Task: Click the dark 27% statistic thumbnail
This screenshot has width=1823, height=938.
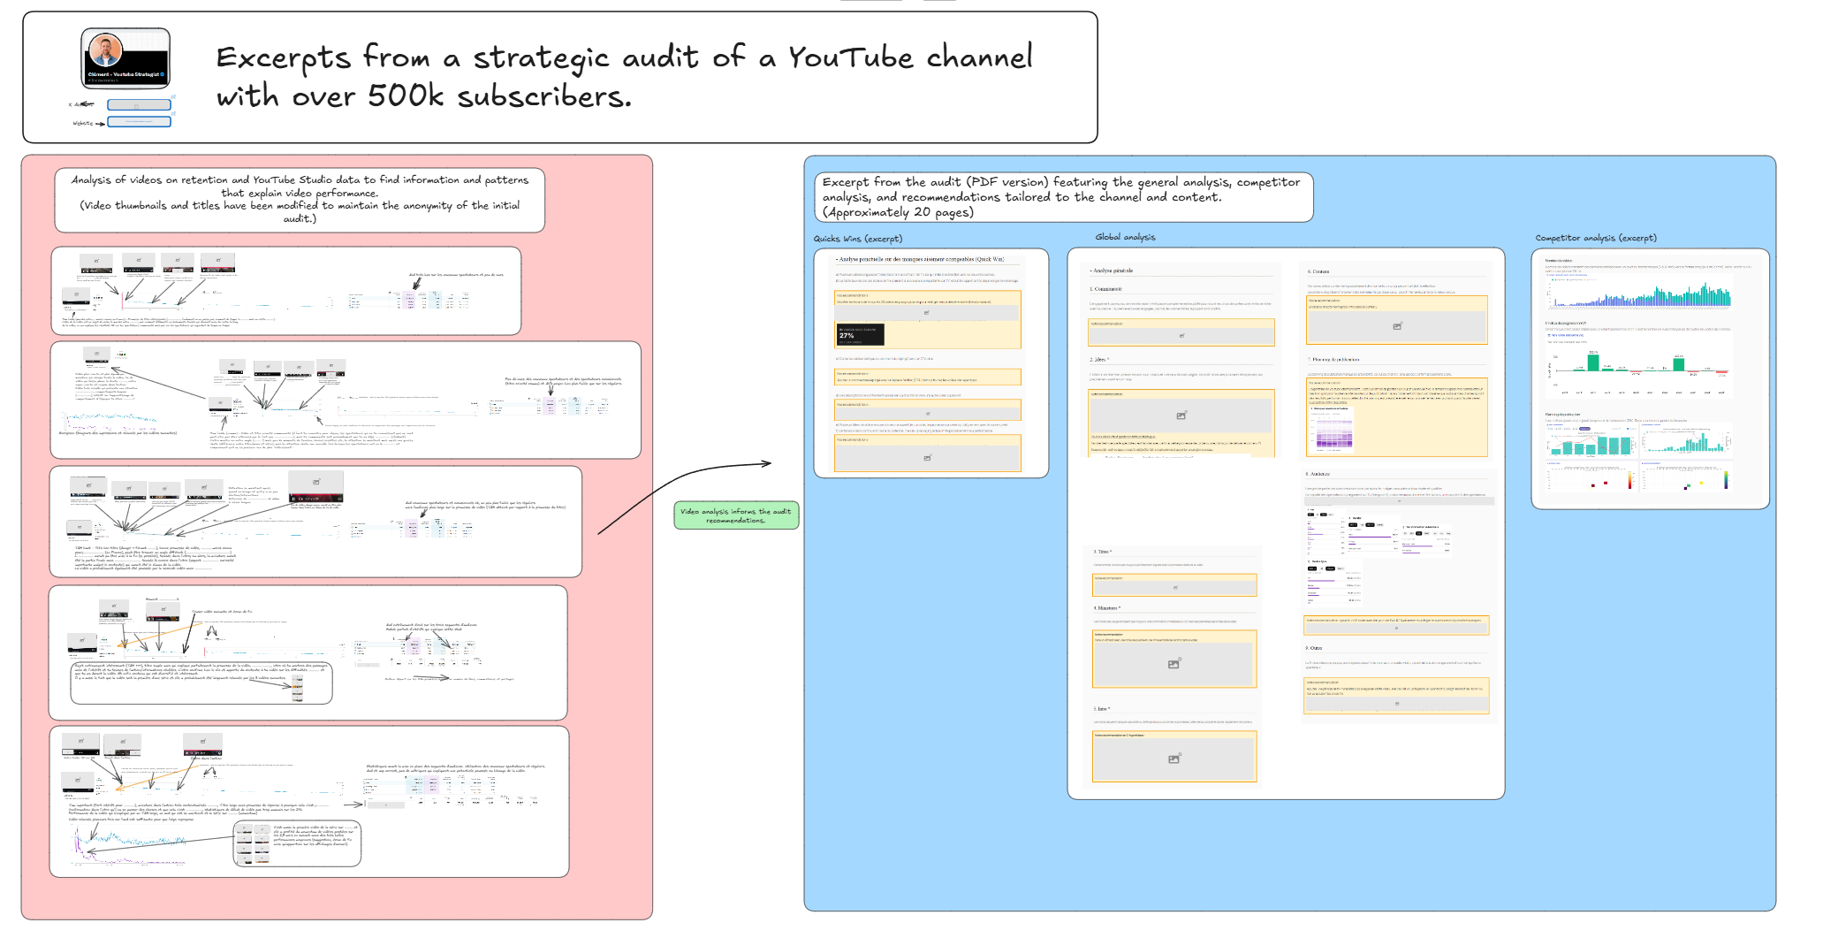Action: tap(860, 334)
